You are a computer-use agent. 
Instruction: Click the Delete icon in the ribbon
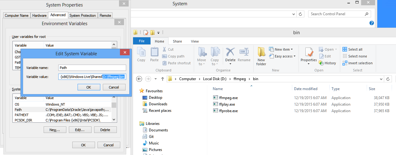(230, 52)
